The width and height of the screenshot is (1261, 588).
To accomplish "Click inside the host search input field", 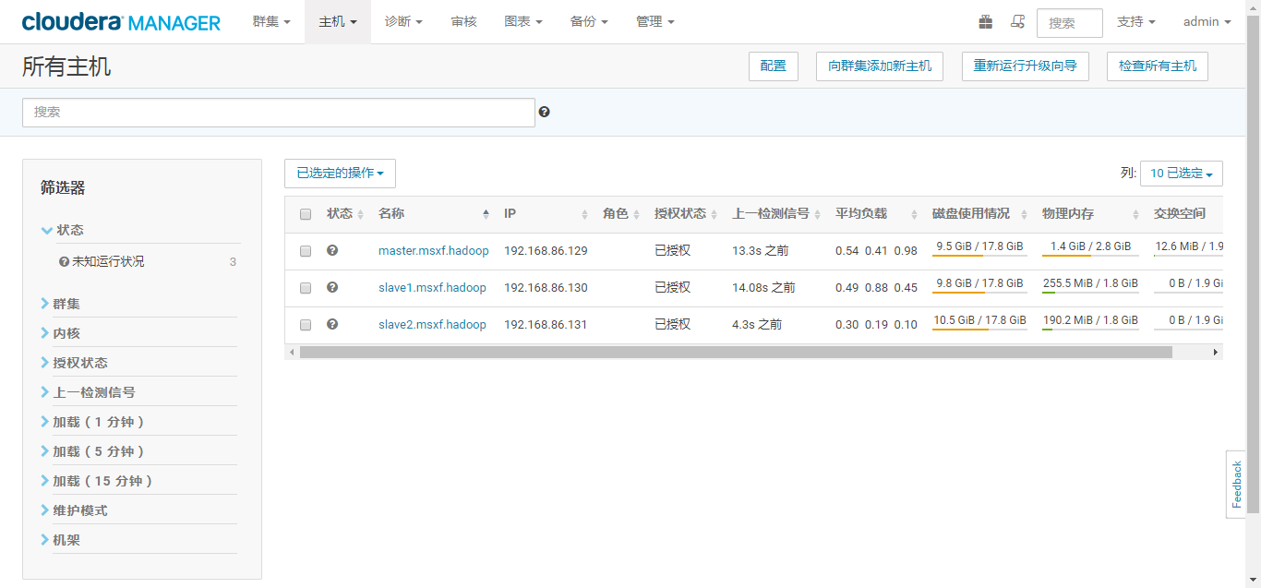I will (277, 111).
